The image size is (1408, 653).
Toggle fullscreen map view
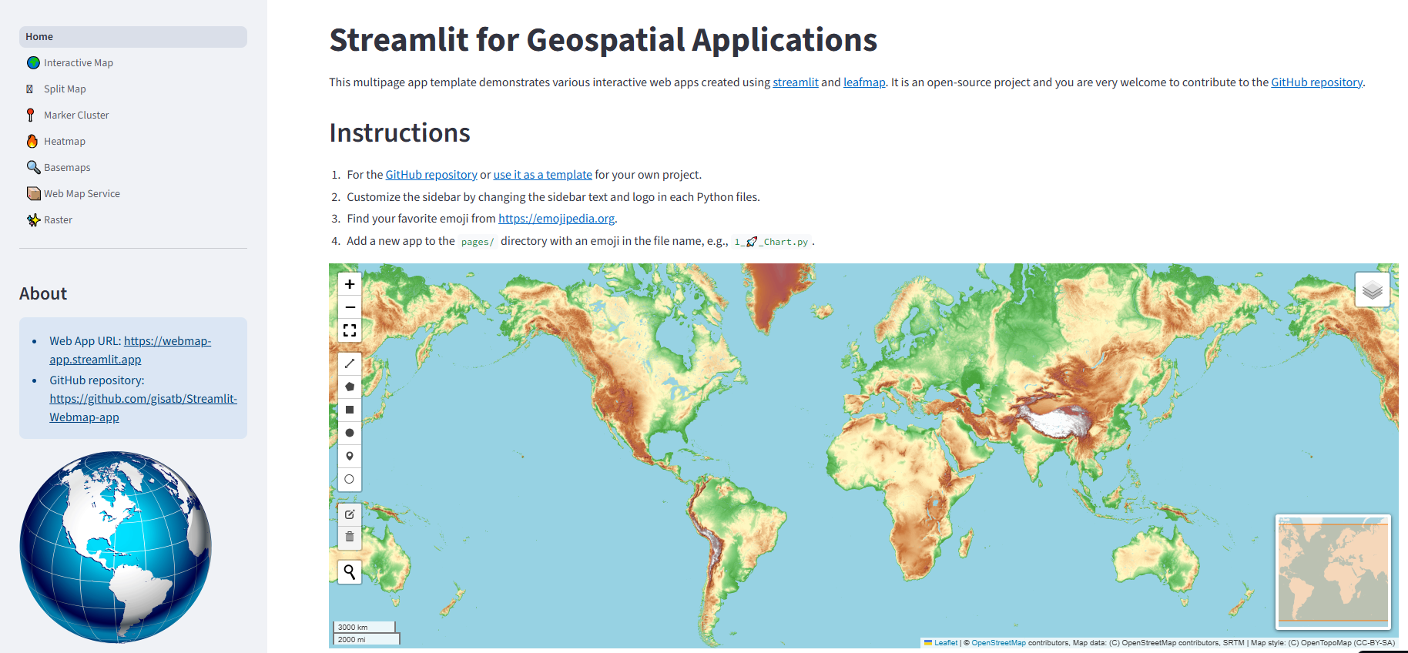click(350, 330)
